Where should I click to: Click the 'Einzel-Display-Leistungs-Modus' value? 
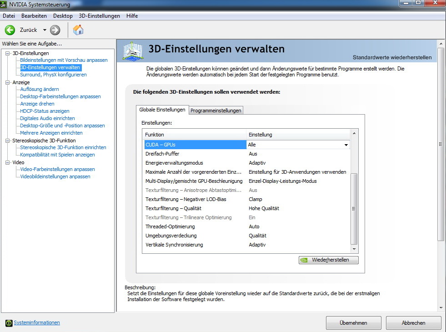point(282,181)
